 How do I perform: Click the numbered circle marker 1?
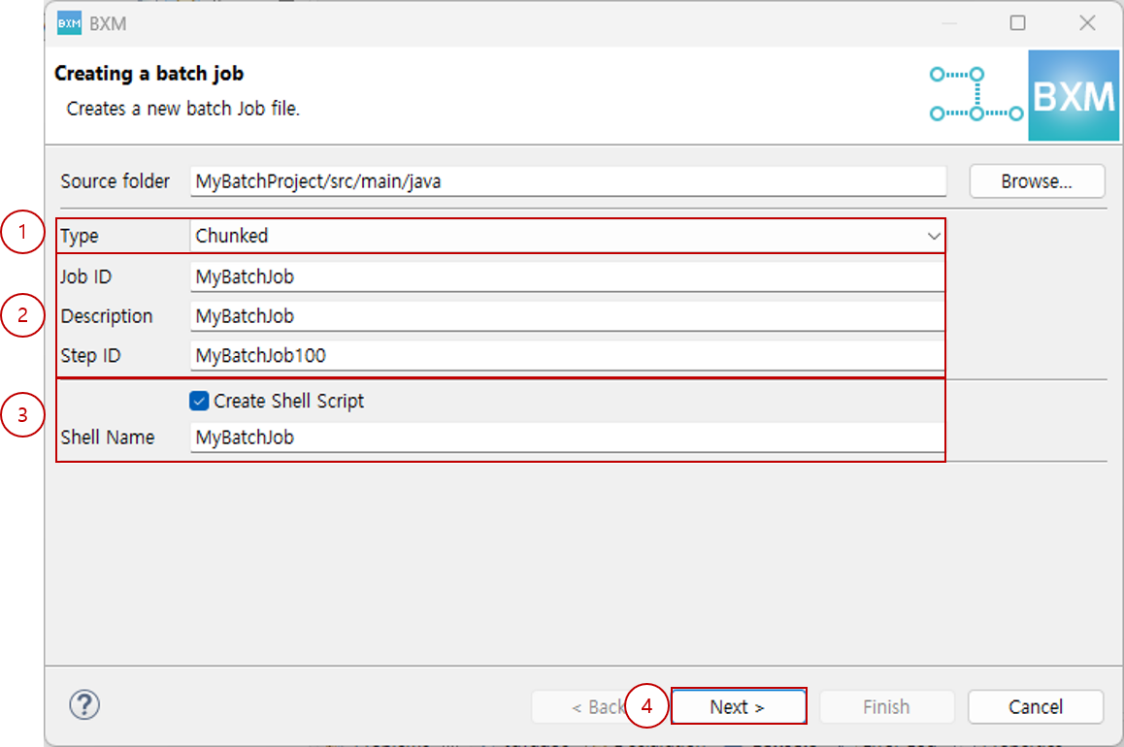point(22,235)
